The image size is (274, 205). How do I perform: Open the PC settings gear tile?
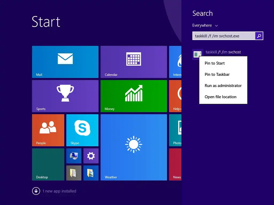point(91,156)
